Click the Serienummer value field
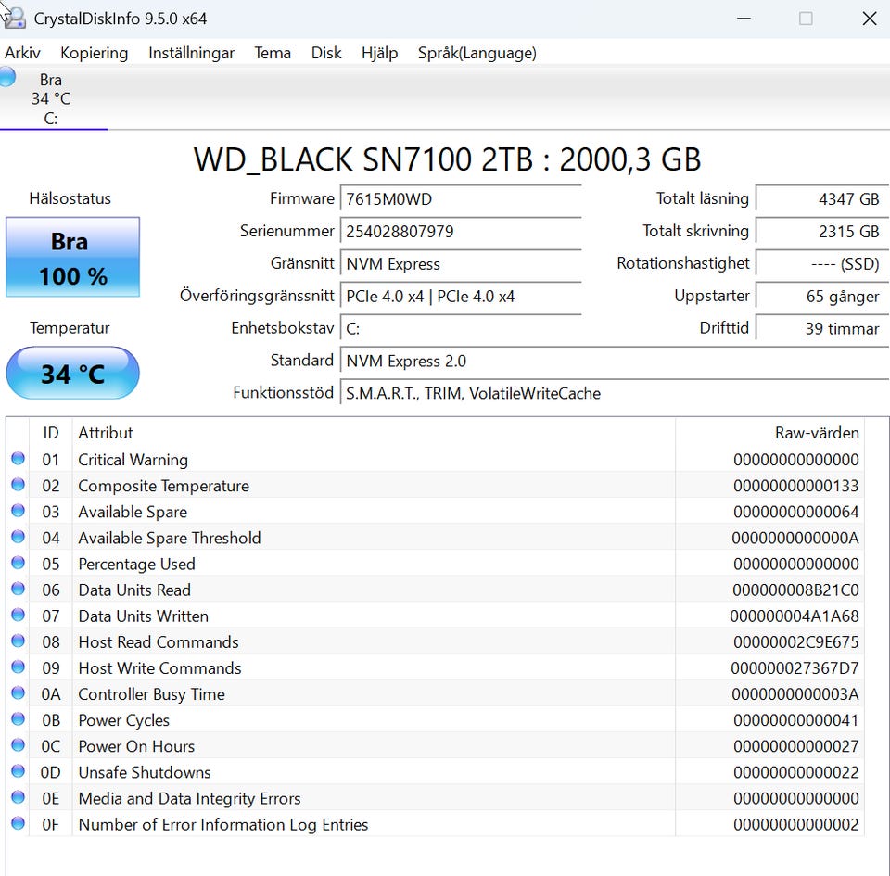 point(460,232)
